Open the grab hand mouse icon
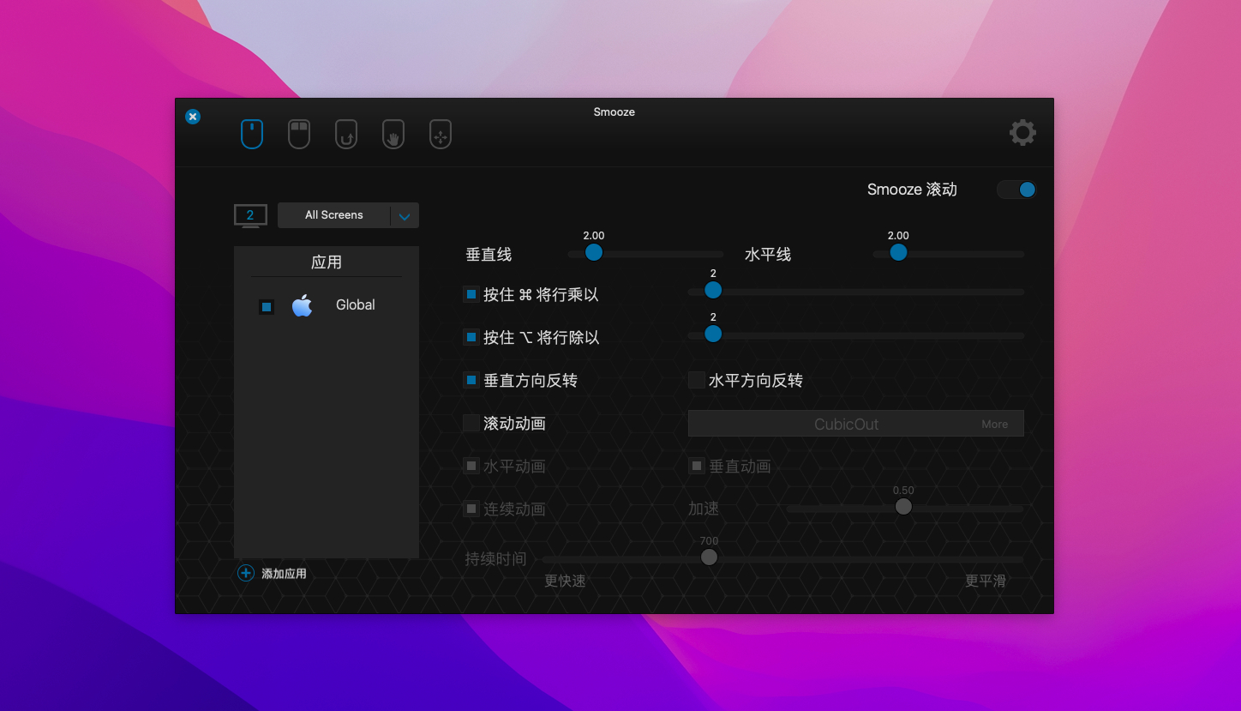1241x711 pixels. (393, 135)
